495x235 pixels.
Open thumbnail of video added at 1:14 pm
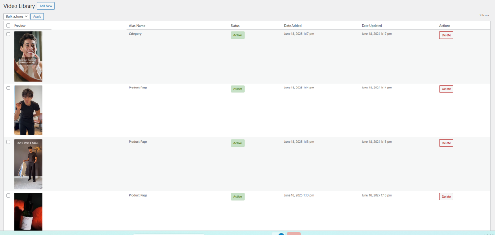[x=28, y=110]
